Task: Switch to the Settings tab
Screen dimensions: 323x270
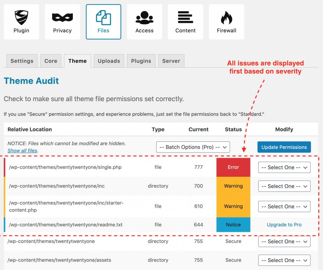Action: click(22, 61)
